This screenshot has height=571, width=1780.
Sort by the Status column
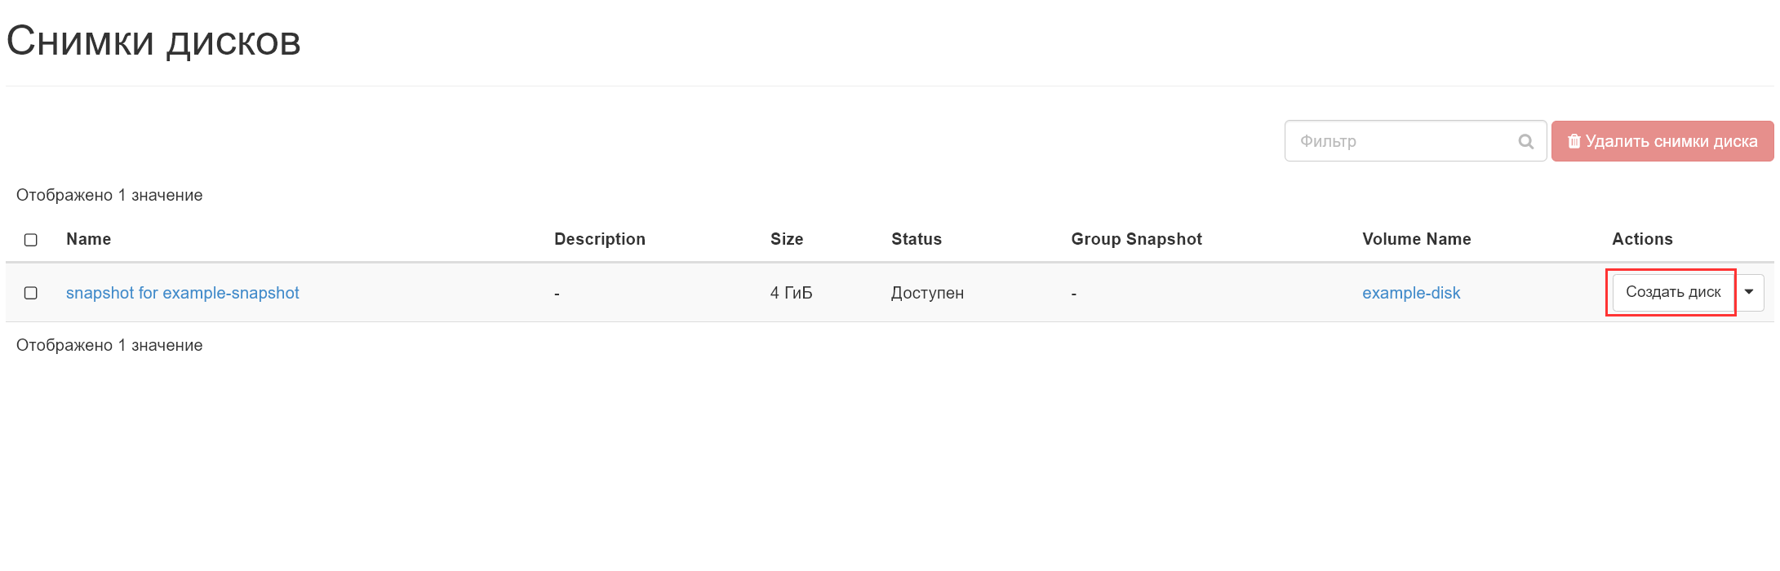pyautogui.click(x=917, y=239)
